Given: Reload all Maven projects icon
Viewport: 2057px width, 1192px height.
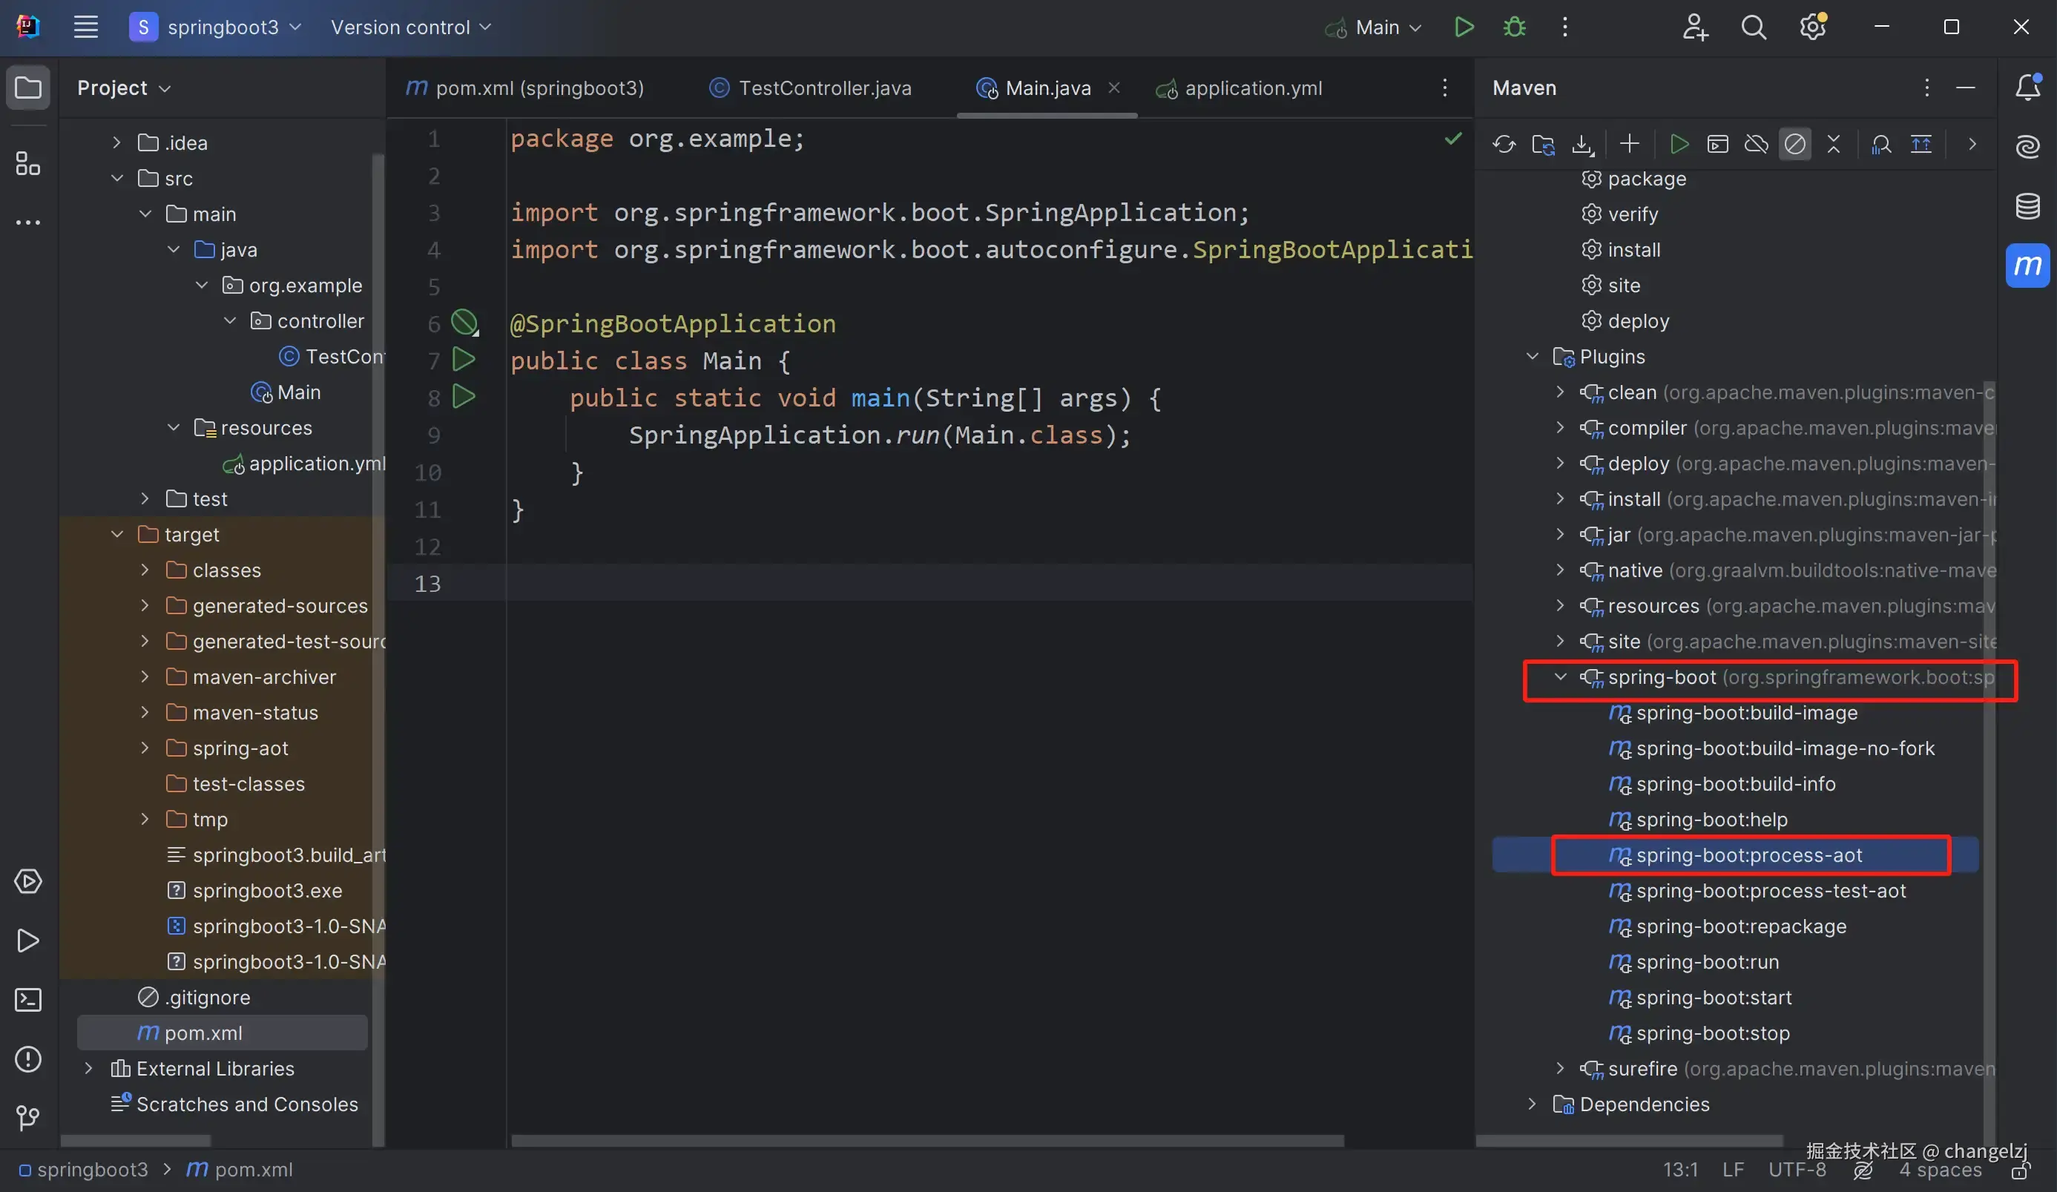Looking at the screenshot, I should 1504,145.
